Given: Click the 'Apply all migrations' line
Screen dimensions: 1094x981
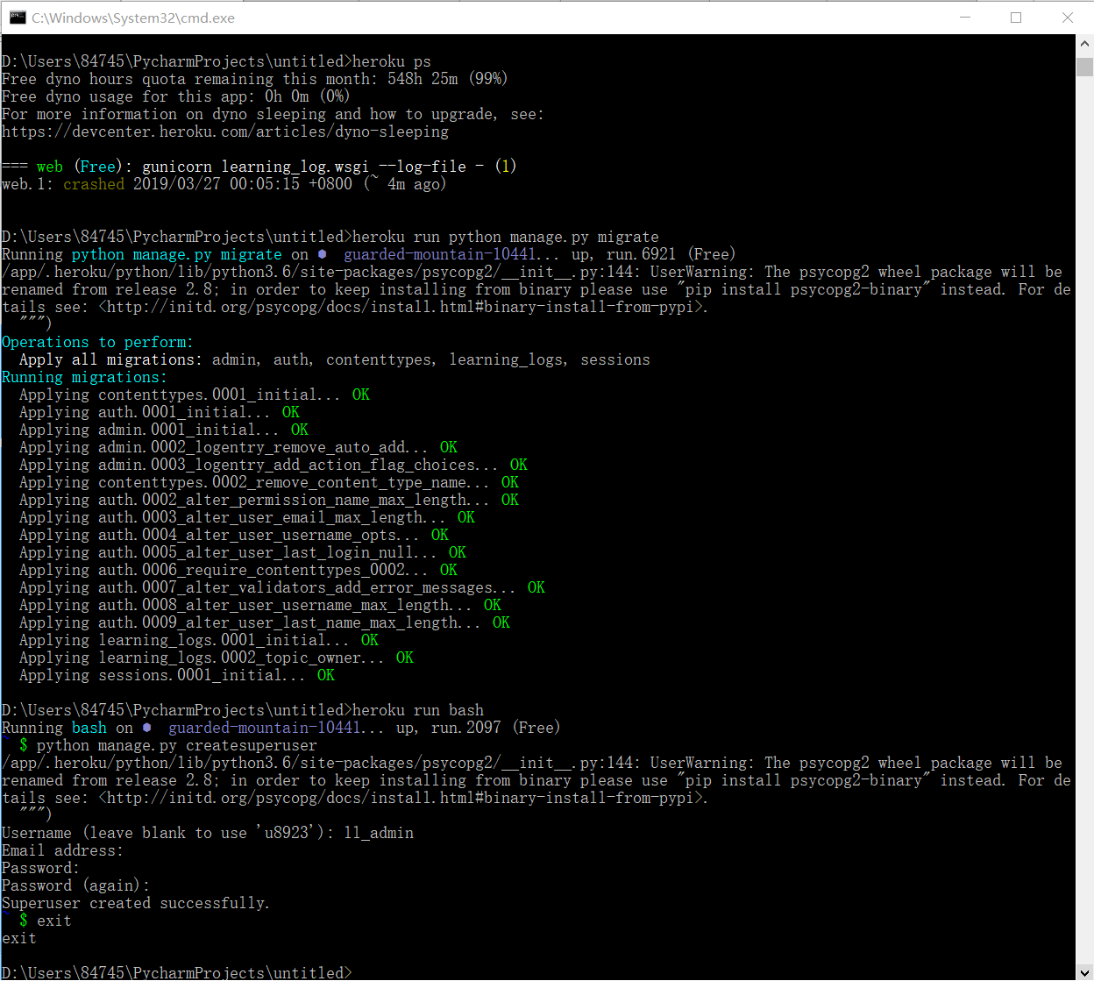Looking at the screenshot, I should coord(335,359).
